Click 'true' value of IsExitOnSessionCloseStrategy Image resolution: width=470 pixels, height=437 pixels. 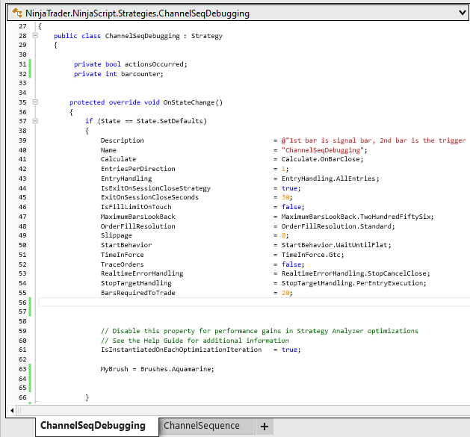[289, 188]
